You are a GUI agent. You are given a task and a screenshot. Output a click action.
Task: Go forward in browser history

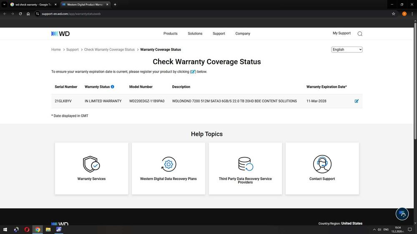pos(13,14)
